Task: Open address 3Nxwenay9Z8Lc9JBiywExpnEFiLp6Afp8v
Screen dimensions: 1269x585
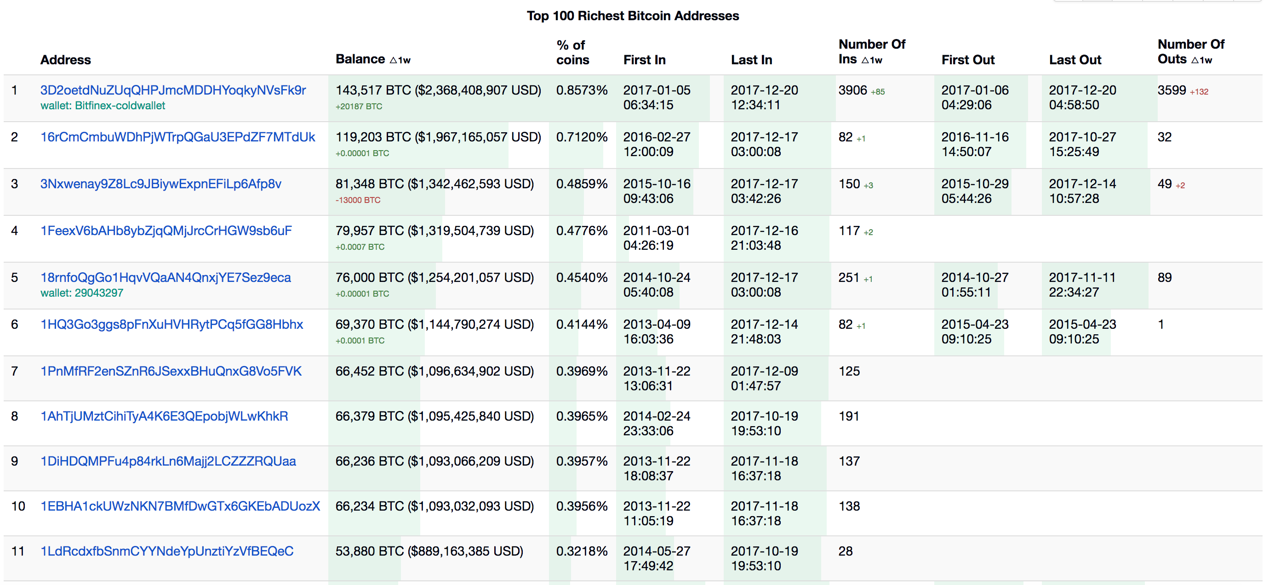Action: (x=160, y=184)
